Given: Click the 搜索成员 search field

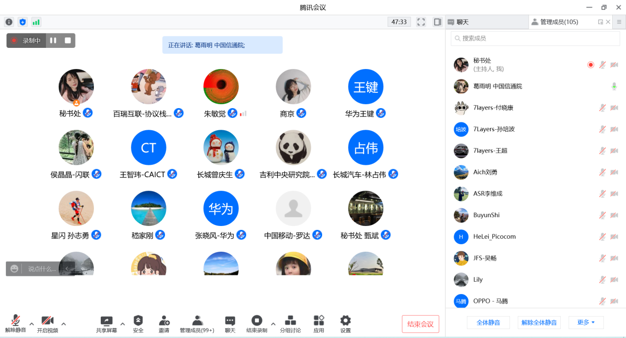Looking at the screenshot, I should pos(536,38).
